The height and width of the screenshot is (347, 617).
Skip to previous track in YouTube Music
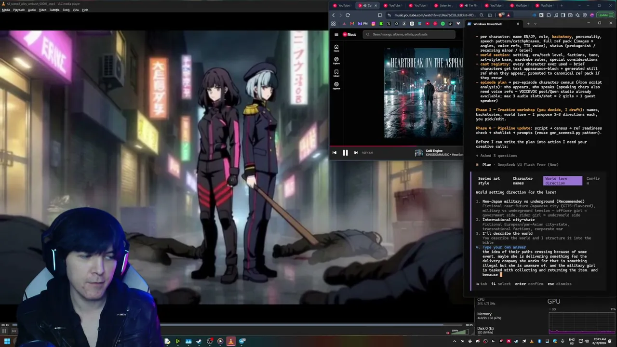pyautogui.click(x=335, y=153)
